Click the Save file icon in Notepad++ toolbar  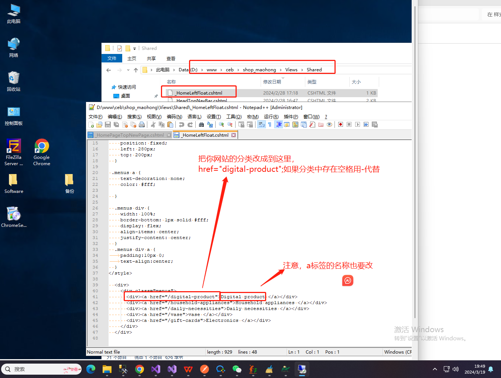tap(108, 125)
